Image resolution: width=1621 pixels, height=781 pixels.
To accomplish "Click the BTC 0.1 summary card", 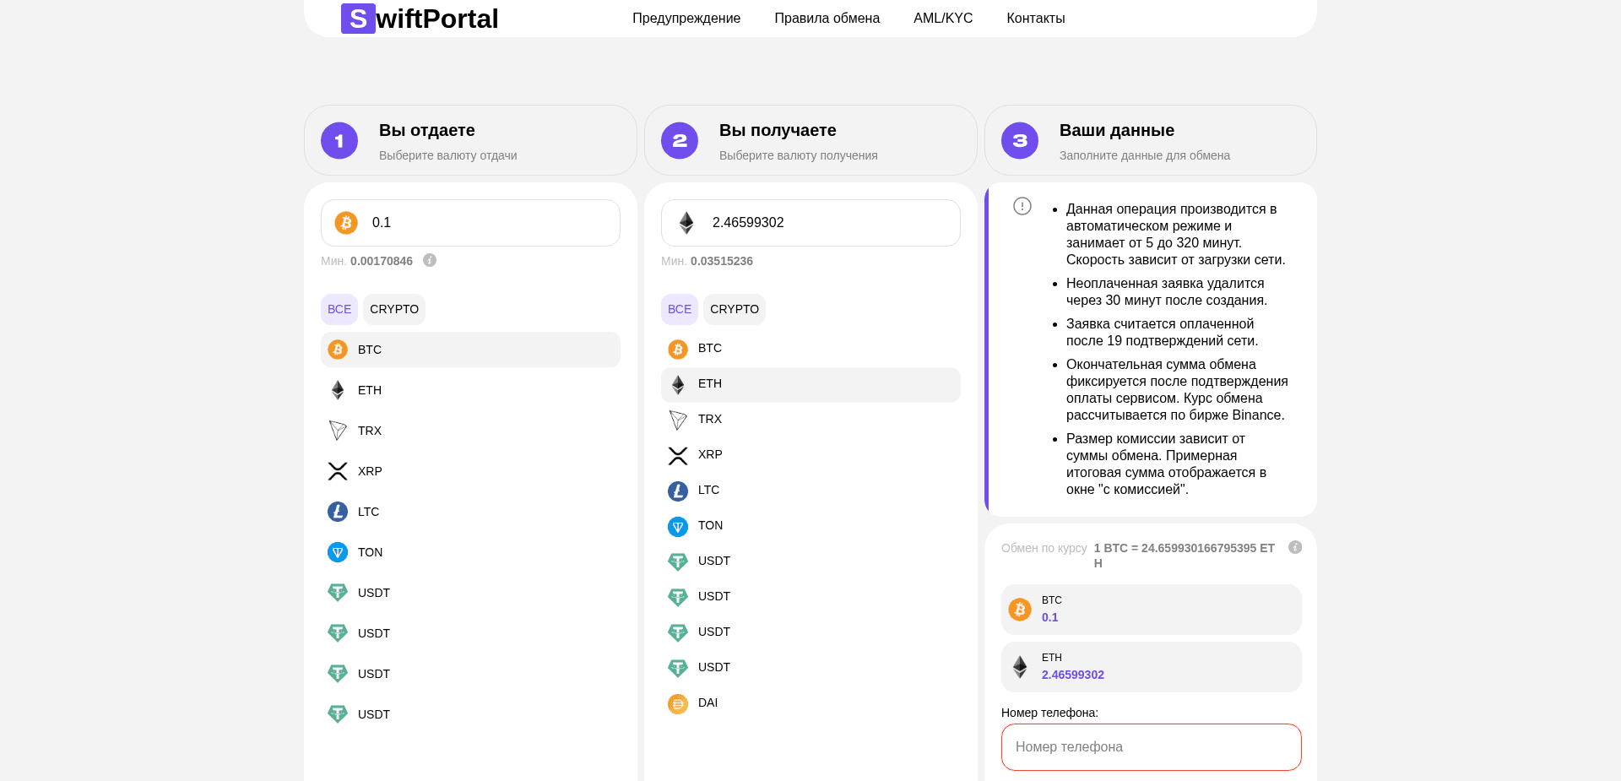I will click(x=1152, y=610).
